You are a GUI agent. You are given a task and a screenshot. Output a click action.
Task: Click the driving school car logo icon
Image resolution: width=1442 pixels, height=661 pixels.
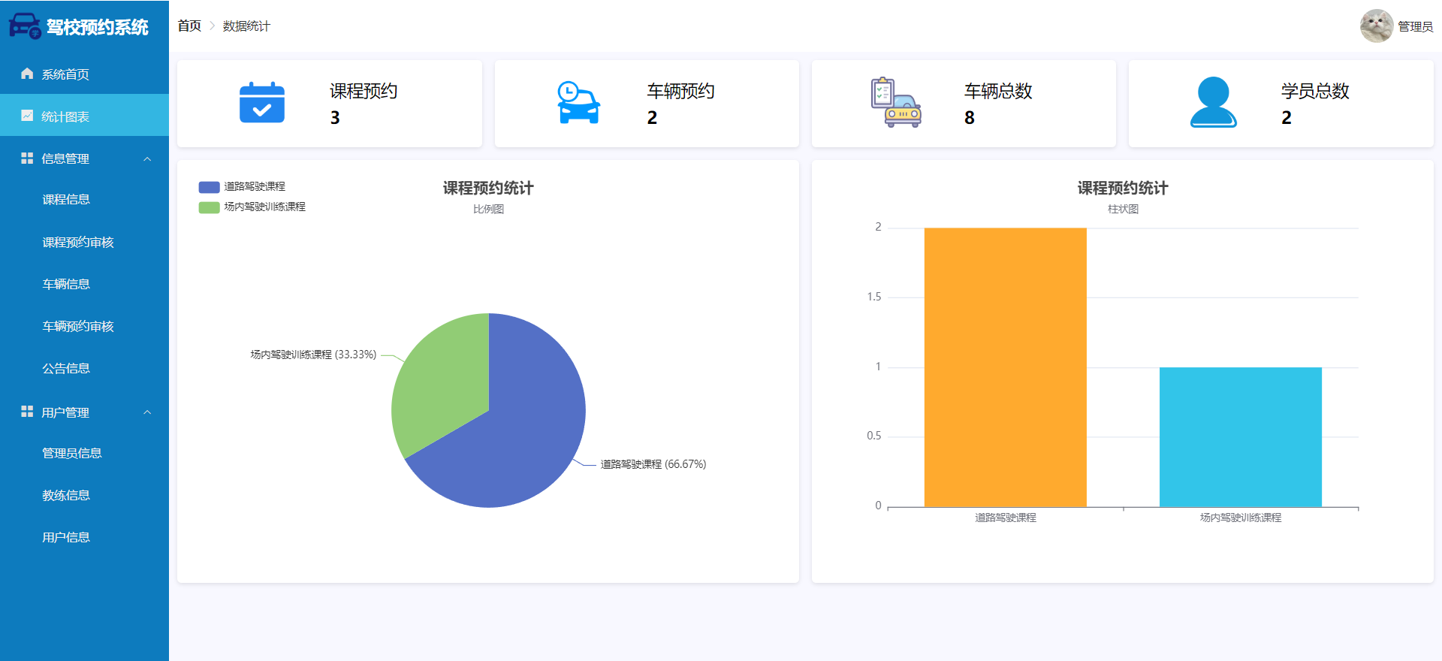coord(25,26)
